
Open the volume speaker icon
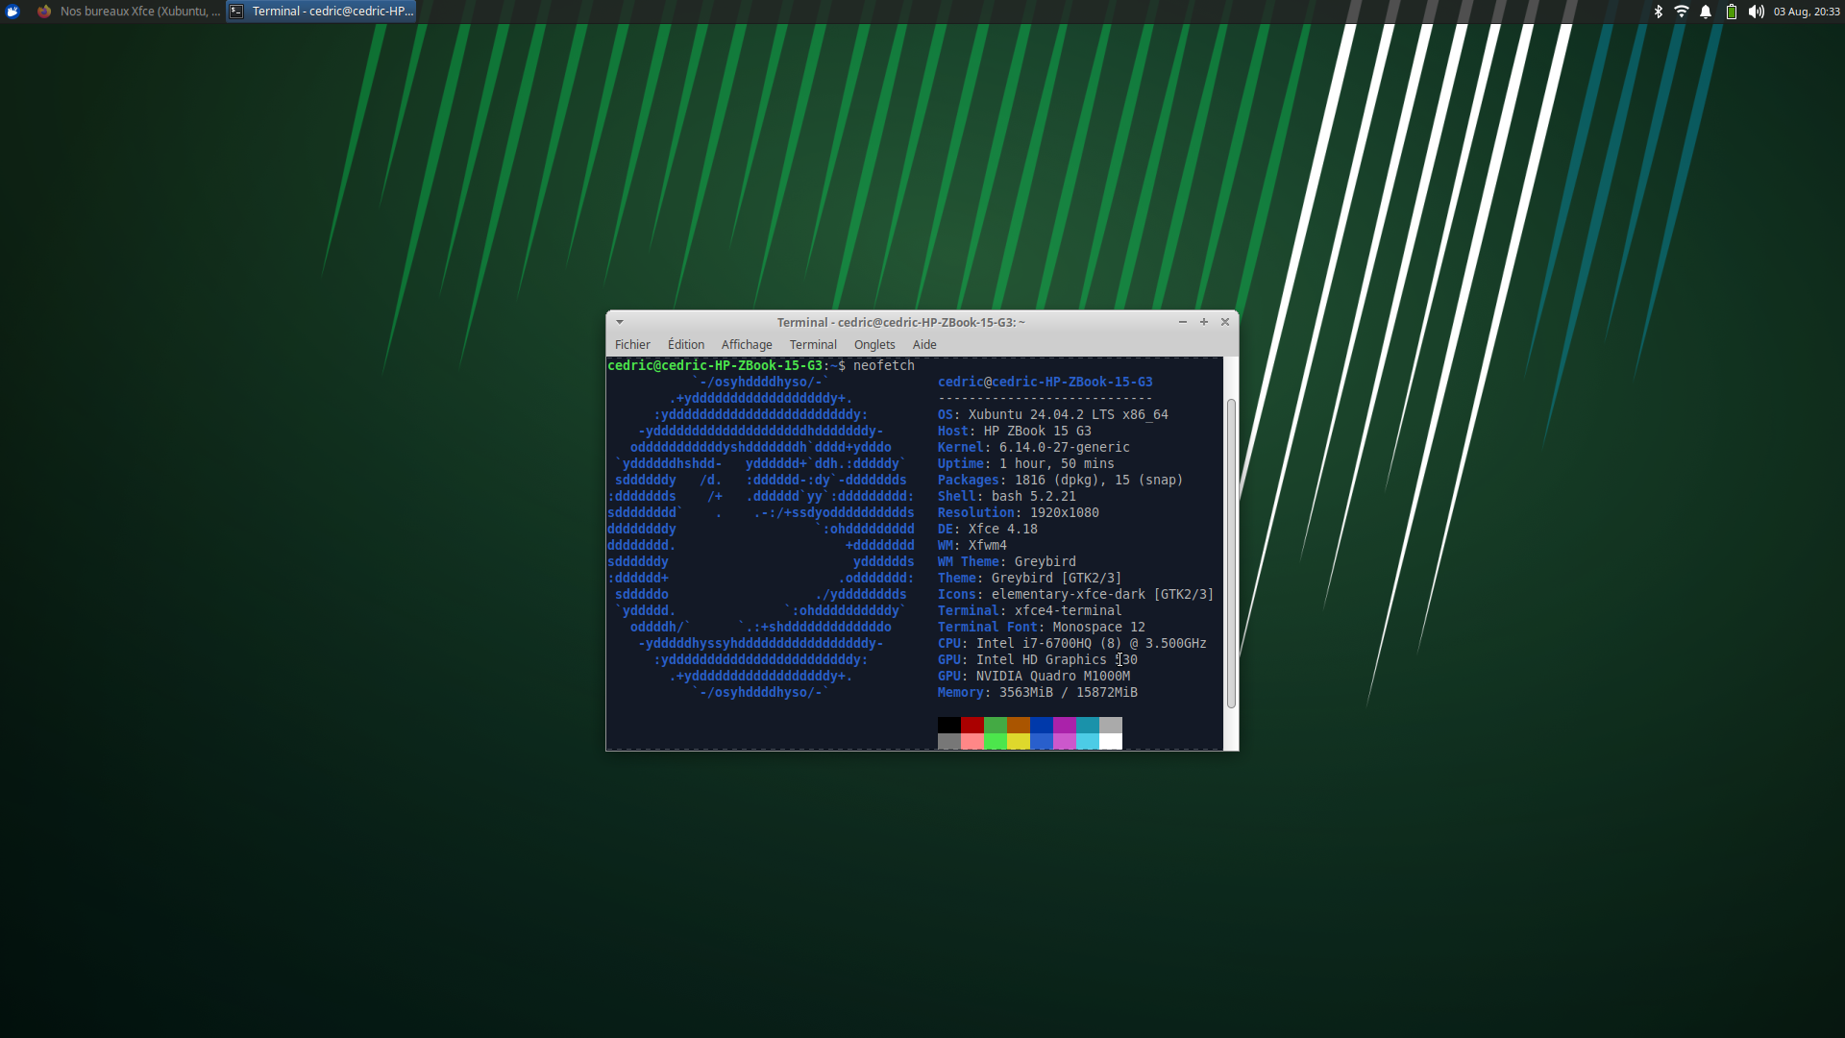point(1757,12)
